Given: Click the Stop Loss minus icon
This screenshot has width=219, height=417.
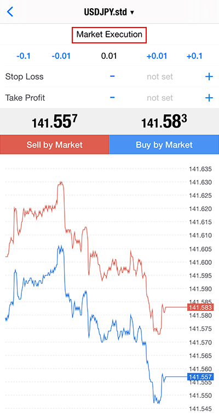Looking at the screenshot, I should pyautogui.click(x=112, y=76).
